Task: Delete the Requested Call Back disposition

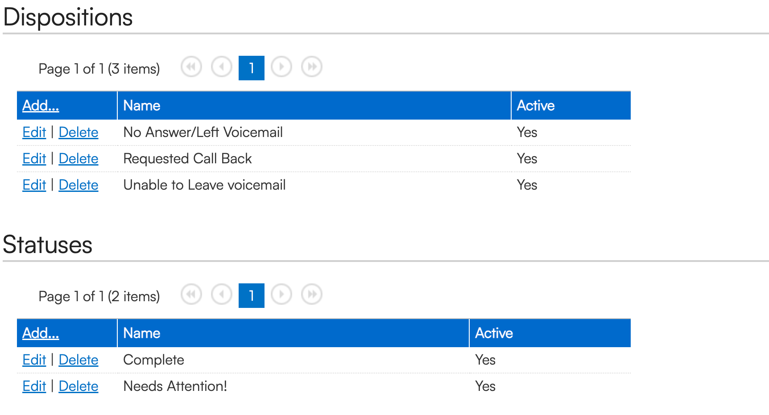Action: [79, 159]
